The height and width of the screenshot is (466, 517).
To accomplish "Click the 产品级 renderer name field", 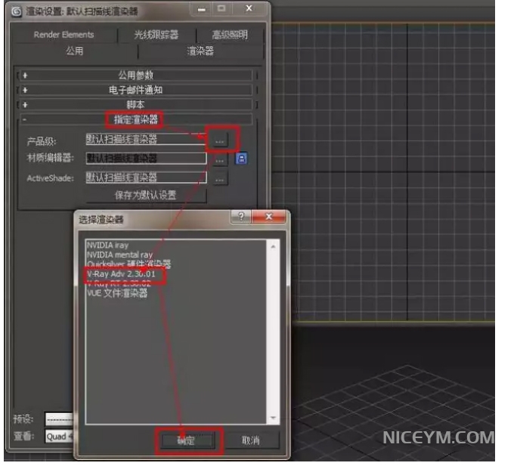I will (146, 139).
